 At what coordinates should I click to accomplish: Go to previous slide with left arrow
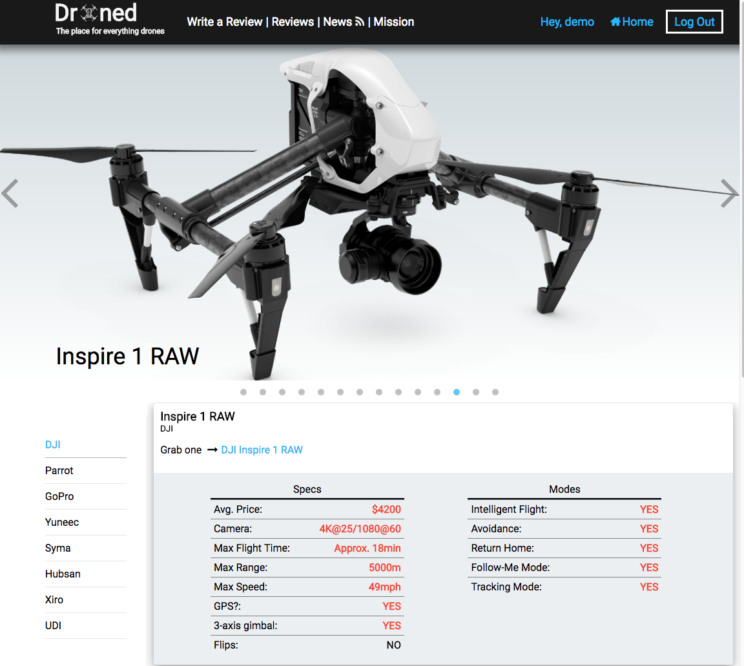[10, 193]
